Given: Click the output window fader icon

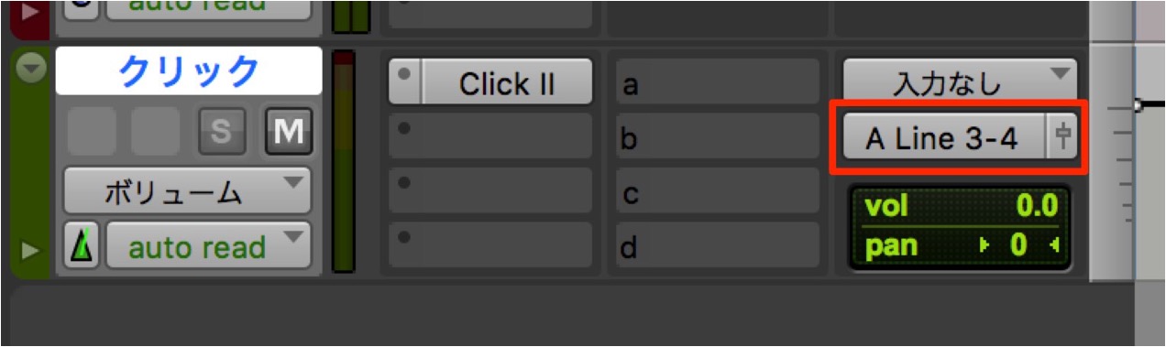Looking at the screenshot, I should click(1063, 138).
